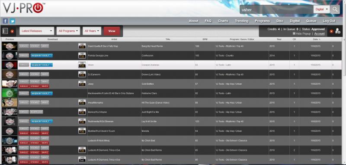This screenshot has width=346, height=165.
Task: Click the list view icon beside filters
Action: [x=5, y=31]
